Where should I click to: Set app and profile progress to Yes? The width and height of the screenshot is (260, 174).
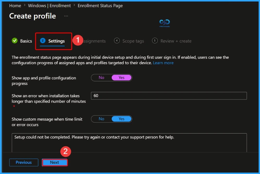pos(122,78)
